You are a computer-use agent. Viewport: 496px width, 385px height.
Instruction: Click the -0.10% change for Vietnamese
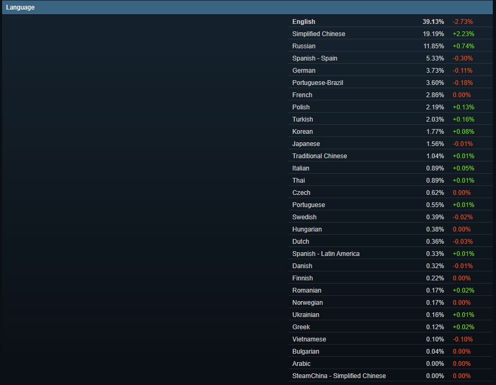463,339
